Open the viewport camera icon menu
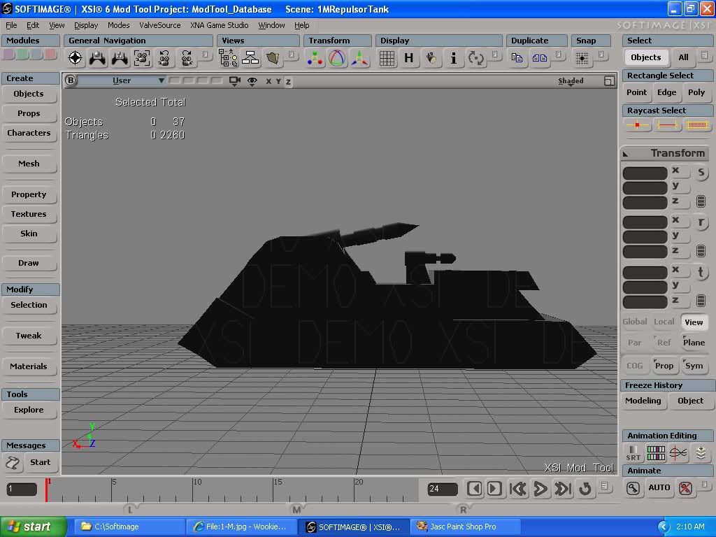Image resolution: width=716 pixels, height=537 pixels. [235, 81]
